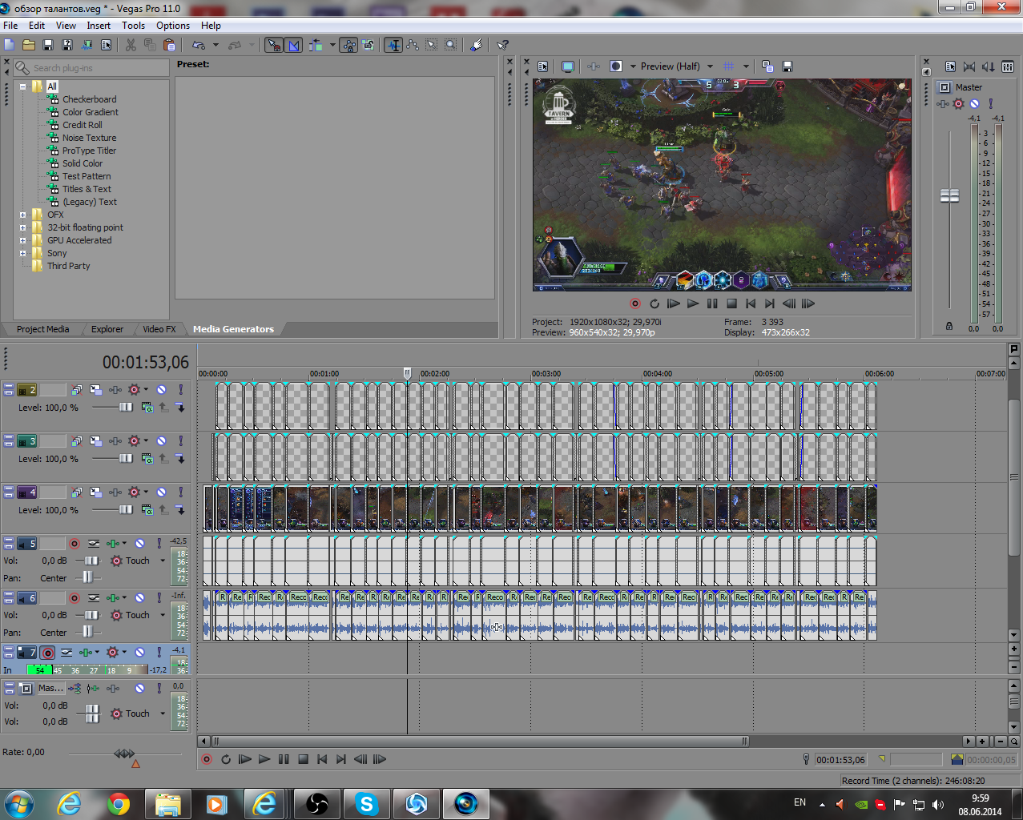Switch to Project Media tab
Screen dimensions: 1023x820
(42, 329)
